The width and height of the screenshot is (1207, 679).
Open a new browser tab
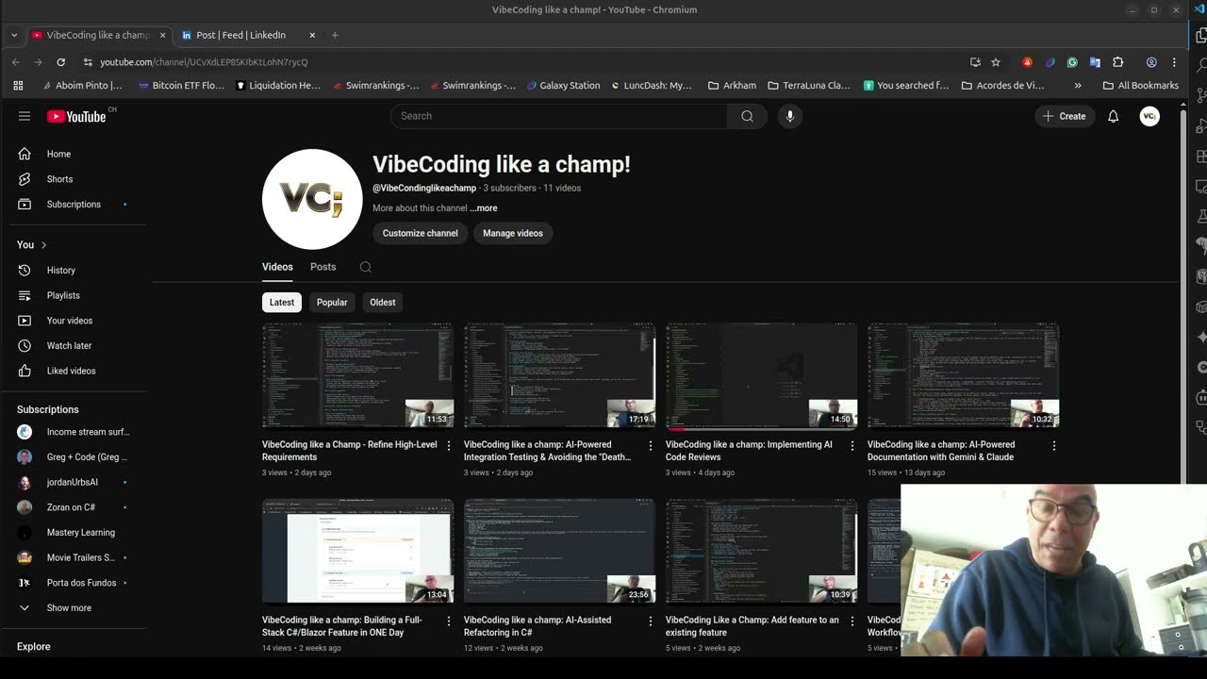[335, 35]
